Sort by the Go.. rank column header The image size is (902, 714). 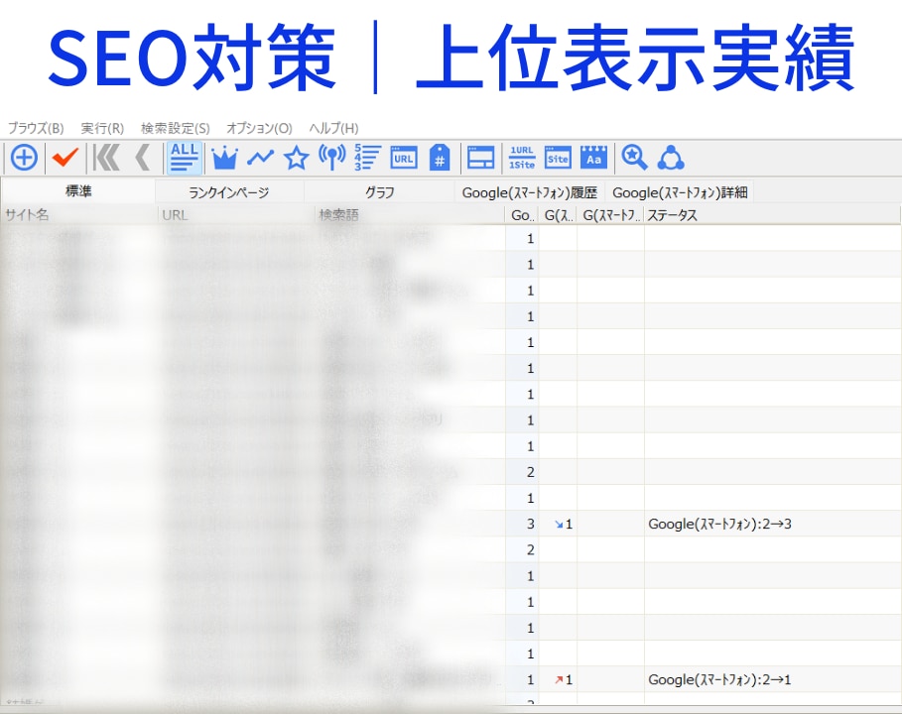pyautogui.click(x=522, y=215)
